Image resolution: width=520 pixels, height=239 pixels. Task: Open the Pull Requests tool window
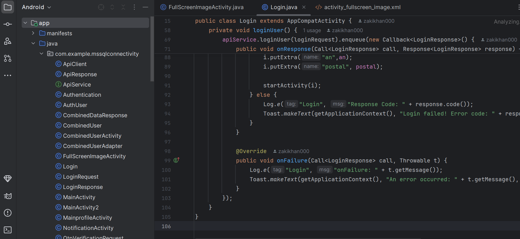point(8,58)
